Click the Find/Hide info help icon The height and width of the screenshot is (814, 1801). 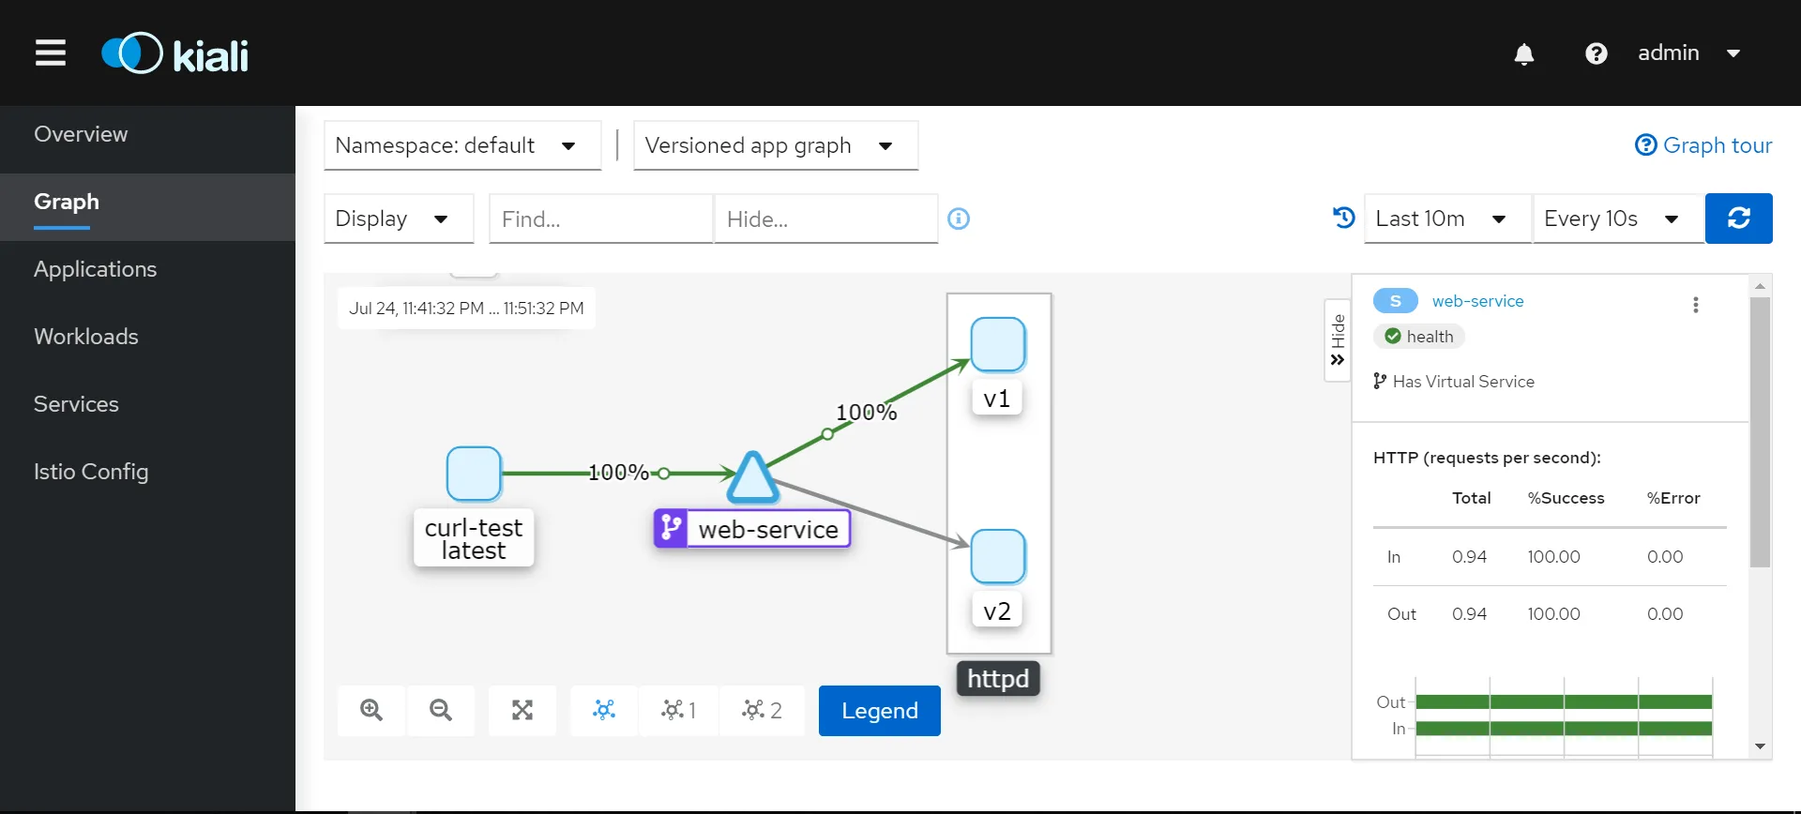(958, 219)
